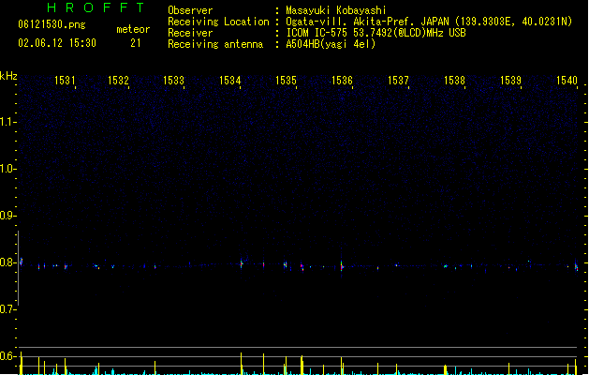Click the 1.1 kHz axis label
The width and height of the screenshot is (589, 375).
(7, 122)
